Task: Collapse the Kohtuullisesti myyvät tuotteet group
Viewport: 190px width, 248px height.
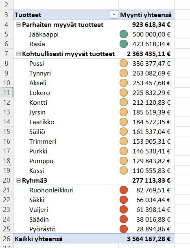Action: click(x=18, y=54)
